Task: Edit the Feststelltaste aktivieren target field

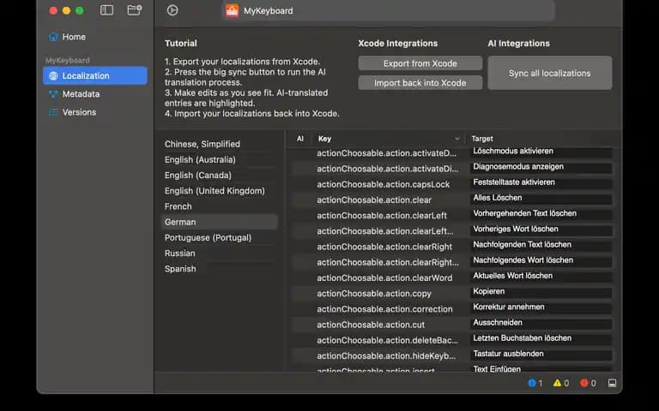Action: point(541,182)
